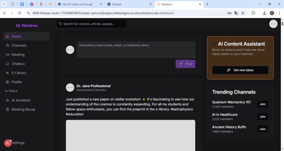Open Chrome three-dot menu
The image size is (284, 151).
279,13
